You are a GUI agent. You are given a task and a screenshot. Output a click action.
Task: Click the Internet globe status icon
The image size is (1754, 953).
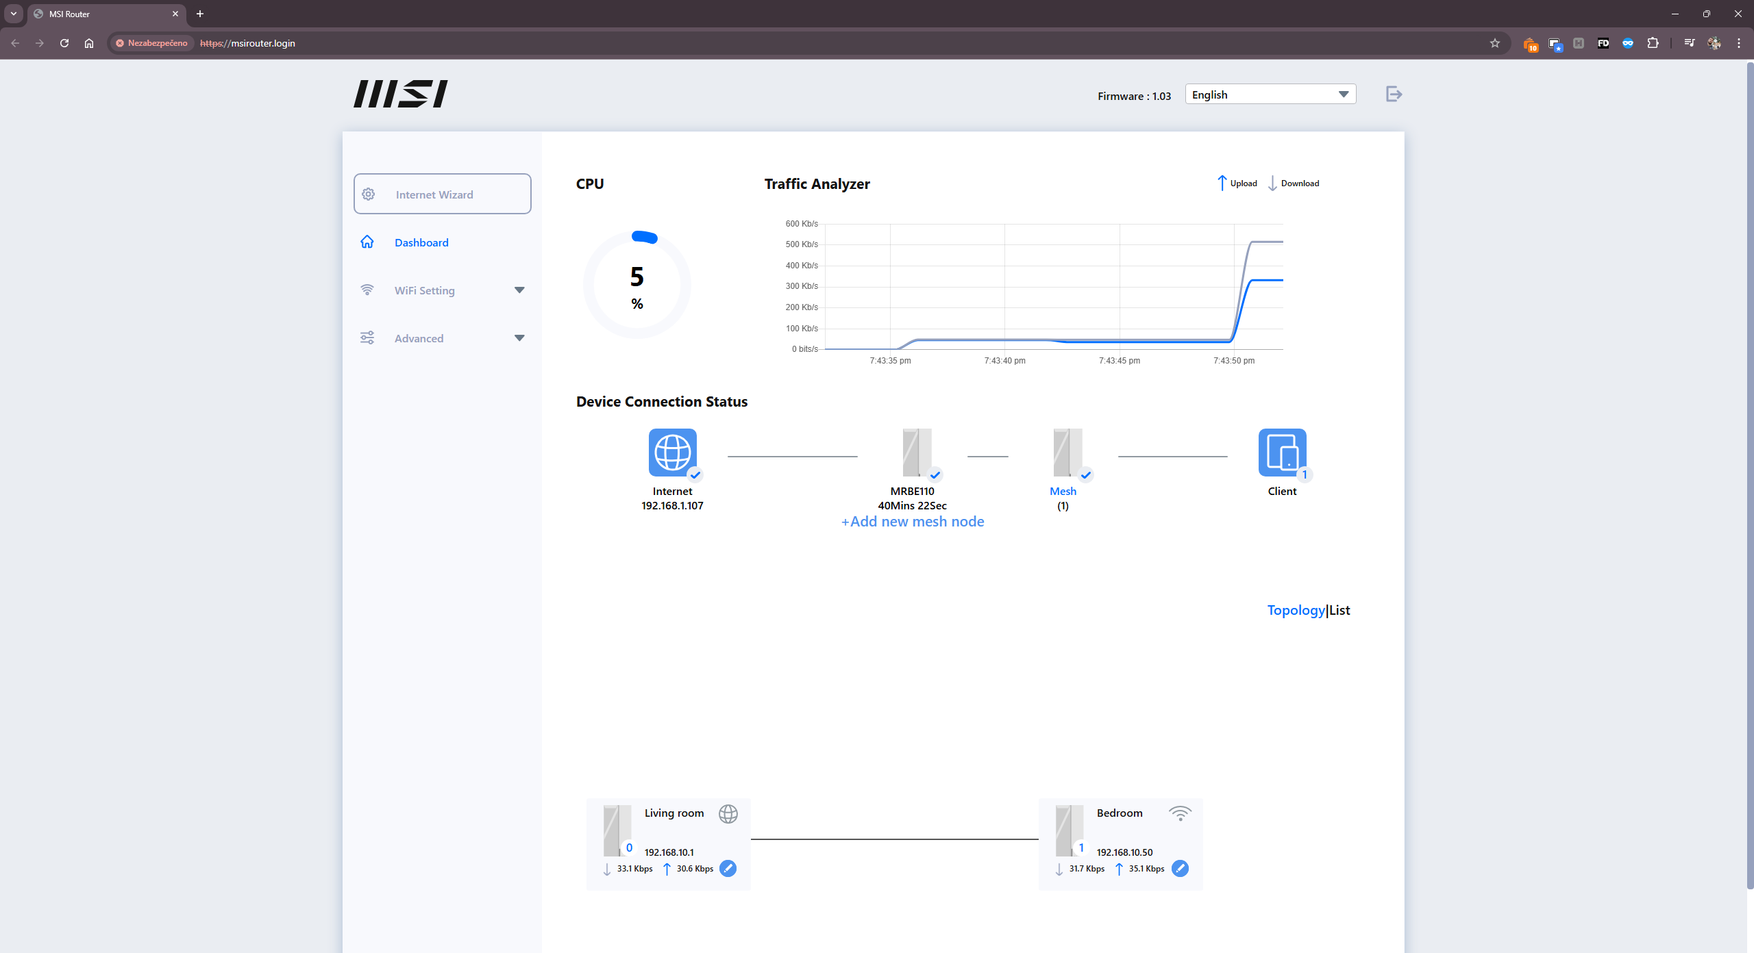(672, 452)
